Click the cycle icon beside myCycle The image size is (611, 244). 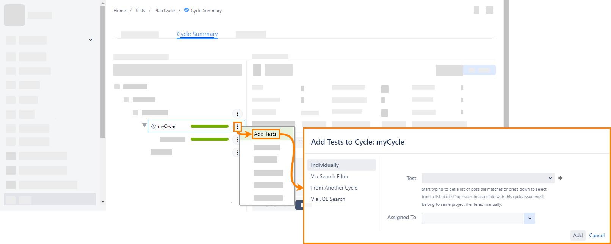[x=154, y=126]
